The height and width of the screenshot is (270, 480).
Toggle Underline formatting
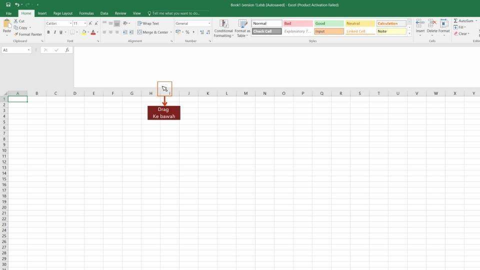pos(61,32)
